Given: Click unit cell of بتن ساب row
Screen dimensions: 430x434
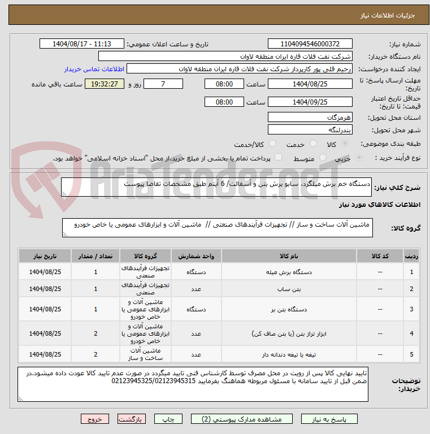Looking at the screenshot, I should pyautogui.click(x=196, y=289).
